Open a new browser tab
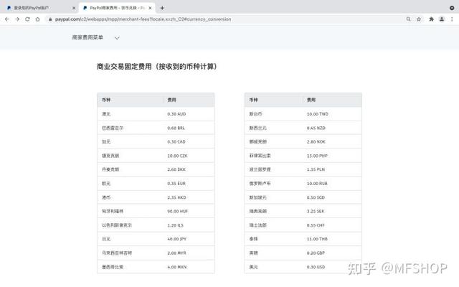Image resolution: width=459 pixels, height=287 pixels. (162, 8)
